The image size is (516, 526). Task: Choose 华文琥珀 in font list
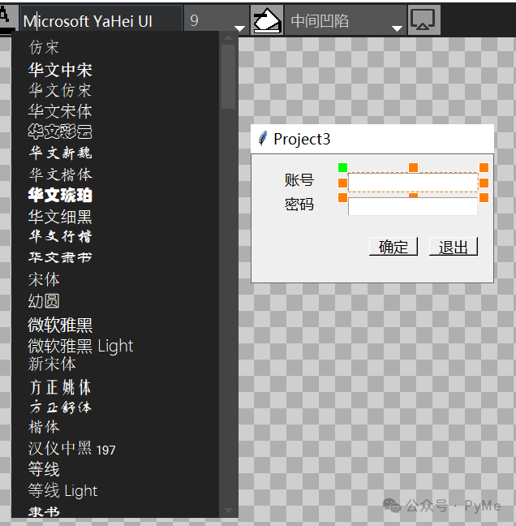coord(60,196)
